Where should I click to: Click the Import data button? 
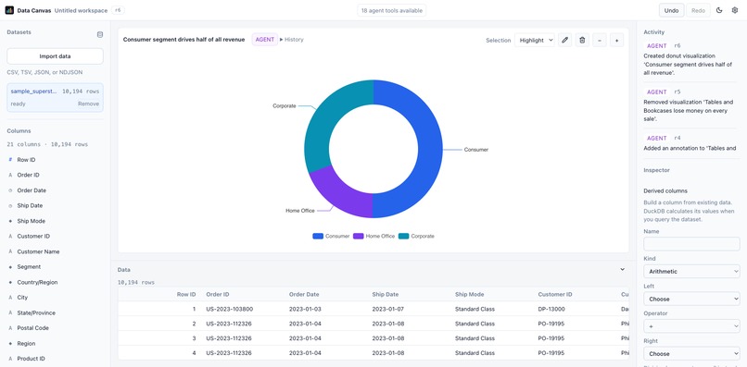click(x=55, y=56)
